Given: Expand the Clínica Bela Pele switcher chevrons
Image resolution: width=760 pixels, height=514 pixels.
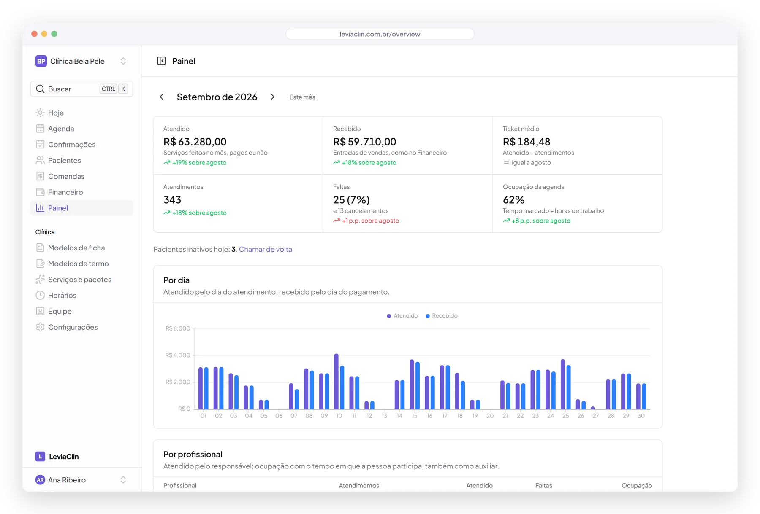Looking at the screenshot, I should click(123, 61).
